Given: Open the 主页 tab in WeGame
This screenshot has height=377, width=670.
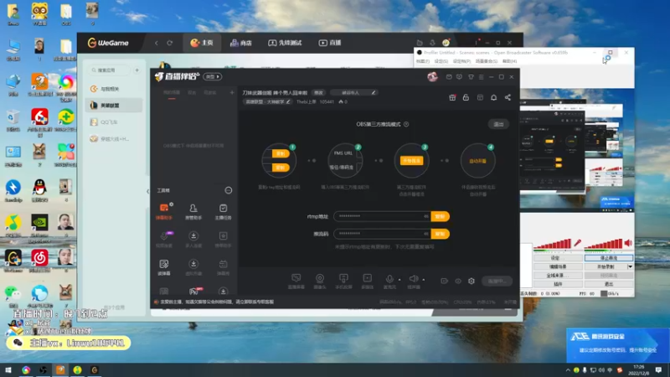Looking at the screenshot, I should 202,43.
